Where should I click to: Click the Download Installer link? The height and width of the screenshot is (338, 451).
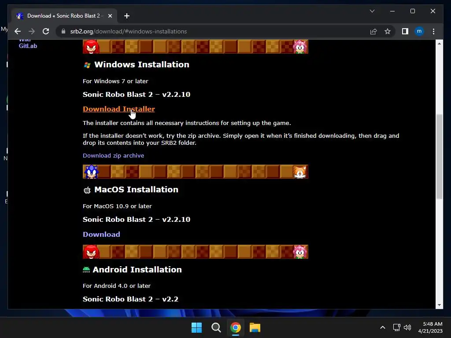click(x=119, y=109)
